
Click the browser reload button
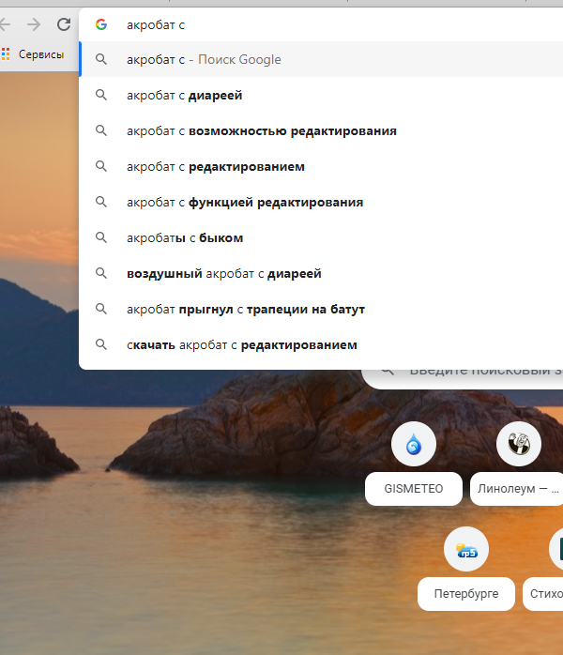[64, 24]
